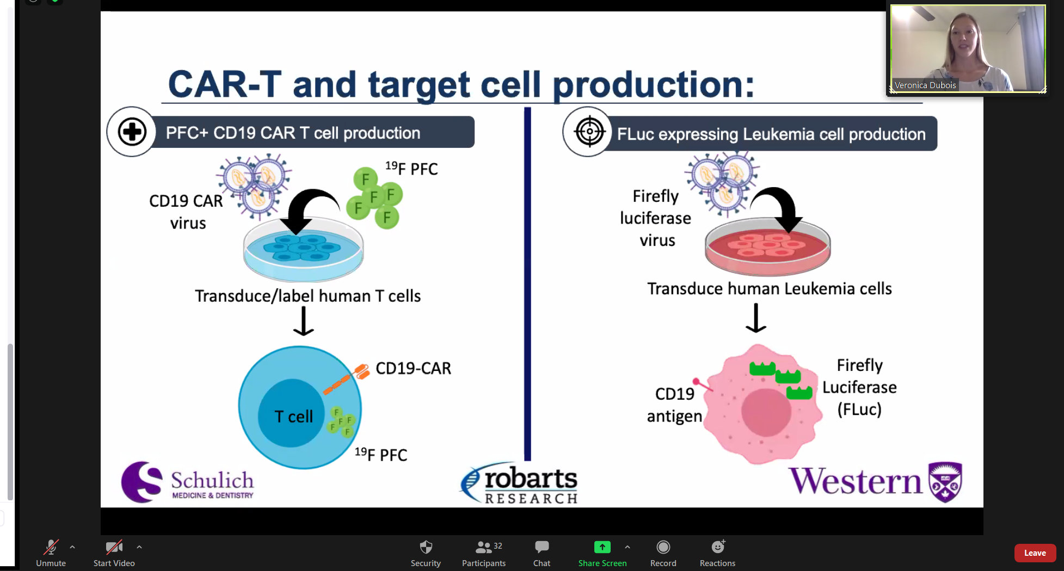Open the Security options

click(426, 553)
